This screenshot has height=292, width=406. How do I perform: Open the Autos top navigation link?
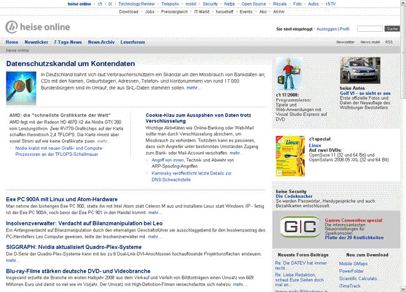[314, 4]
